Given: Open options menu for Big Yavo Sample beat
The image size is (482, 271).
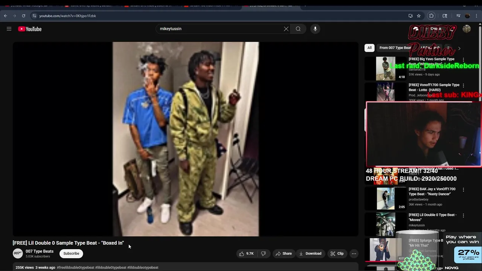Looking at the screenshot, I should [x=464, y=59].
